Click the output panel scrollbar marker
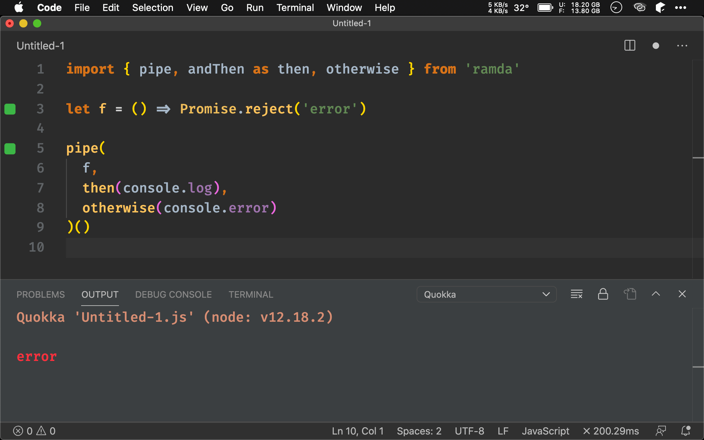Screen dimensions: 704x440 [x=698, y=367]
